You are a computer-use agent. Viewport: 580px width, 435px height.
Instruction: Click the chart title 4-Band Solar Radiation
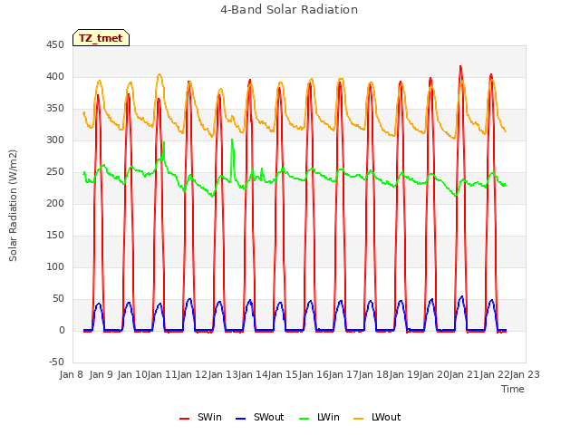pyautogui.click(x=289, y=10)
